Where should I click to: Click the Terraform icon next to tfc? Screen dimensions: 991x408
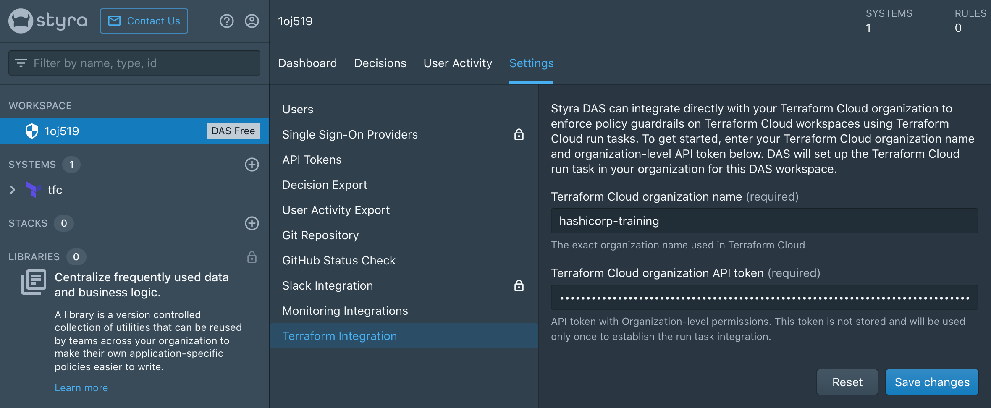pos(34,190)
